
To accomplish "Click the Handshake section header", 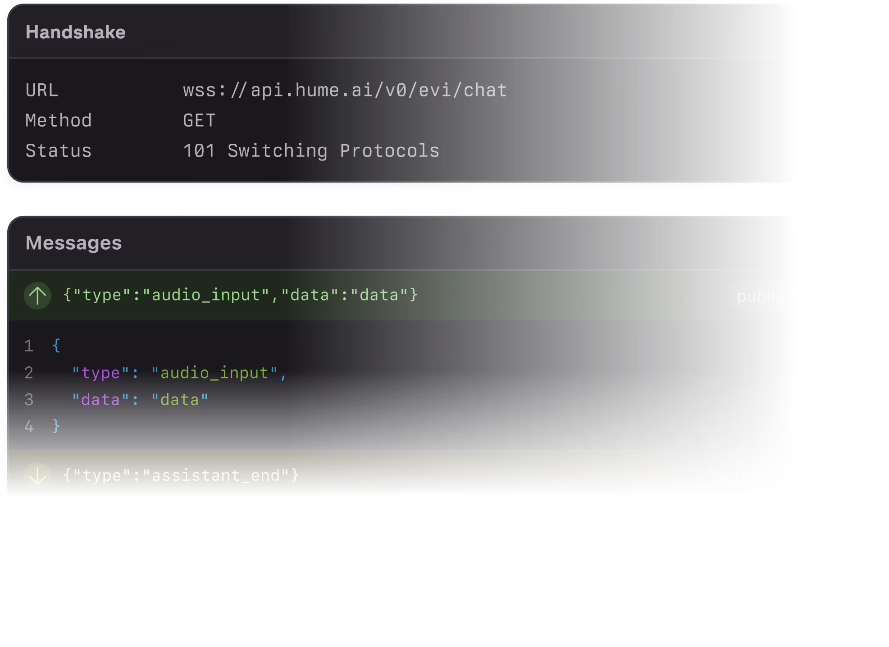I will coord(76,32).
